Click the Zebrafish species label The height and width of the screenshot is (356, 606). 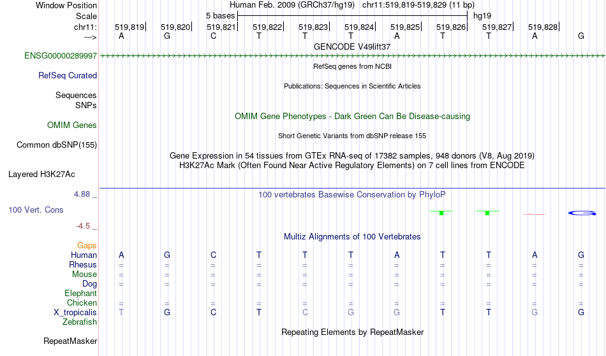point(80,322)
